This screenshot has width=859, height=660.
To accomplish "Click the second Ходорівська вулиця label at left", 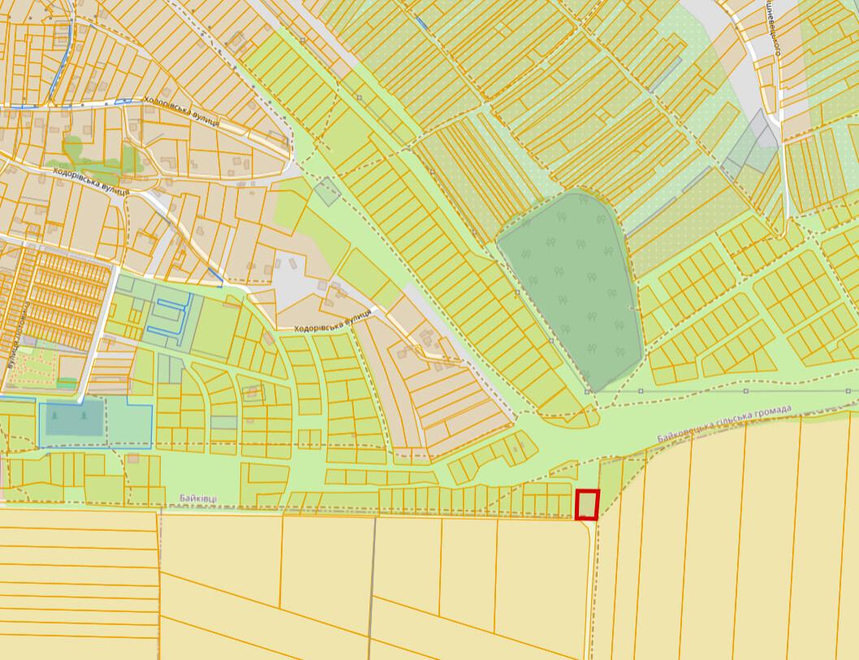I will pyautogui.click(x=92, y=181).
